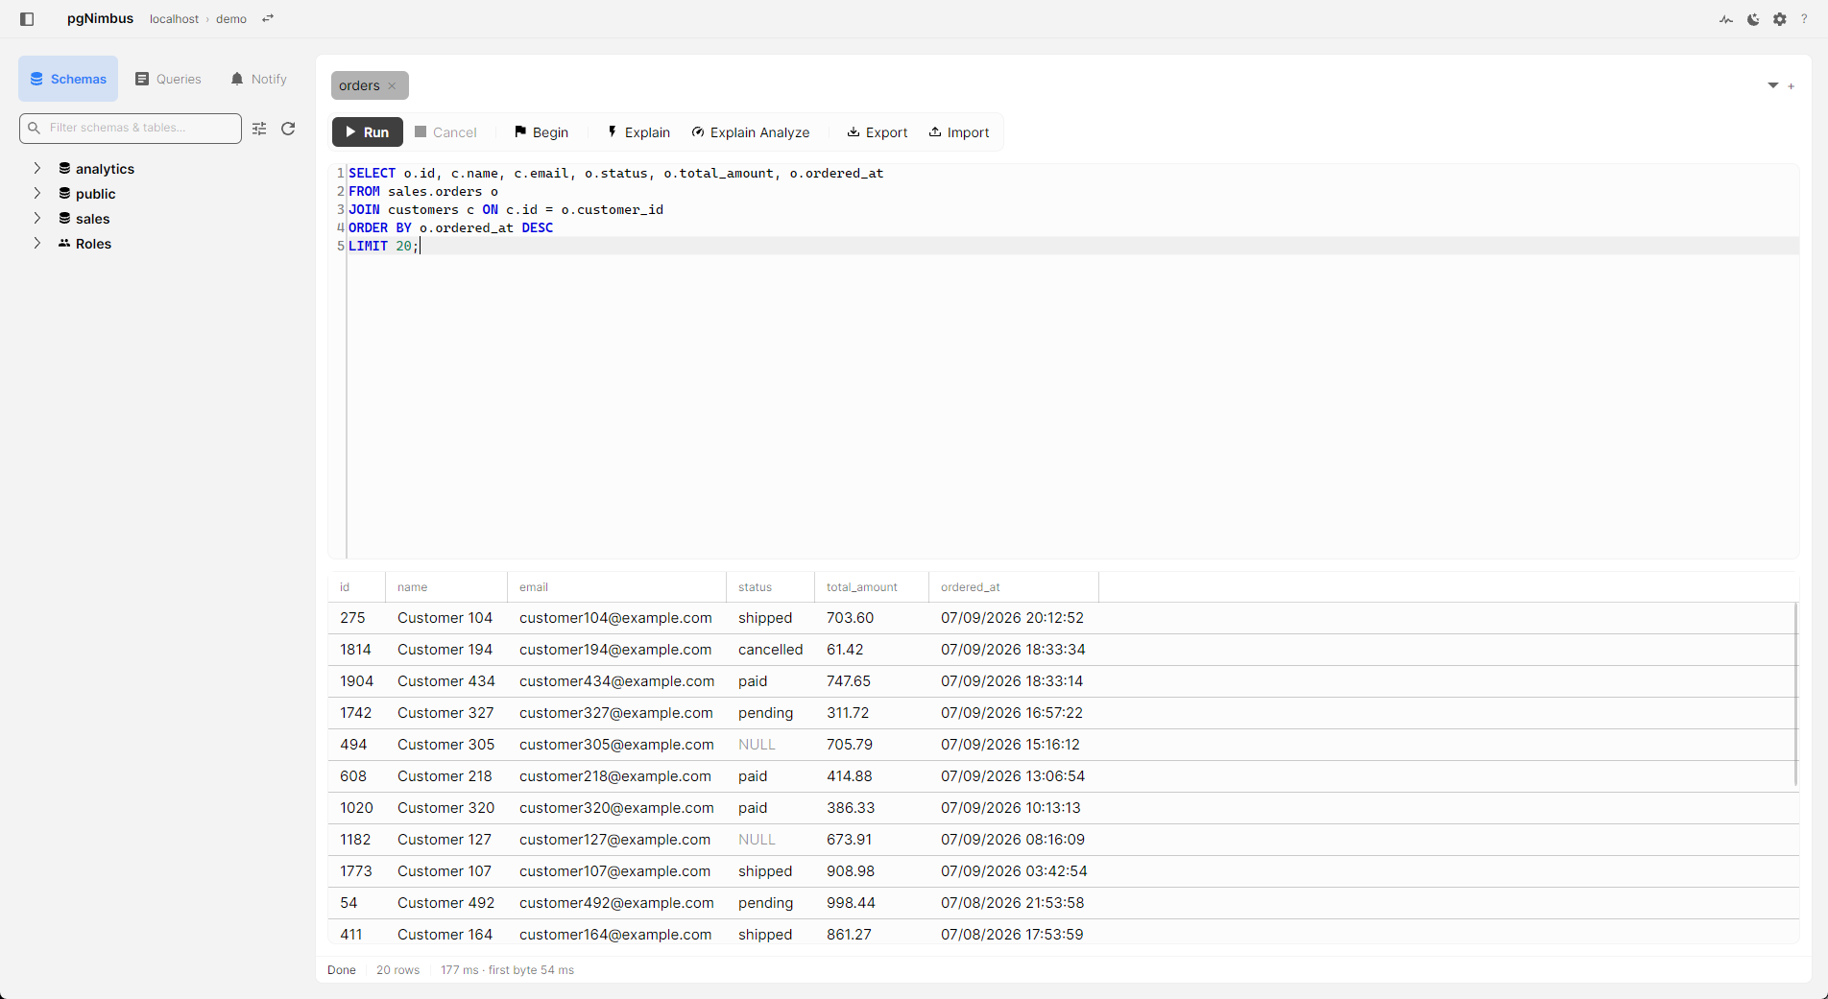Click the localhost breadcrumb
The height and width of the screenshot is (999, 1828).
(x=174, y=19)
